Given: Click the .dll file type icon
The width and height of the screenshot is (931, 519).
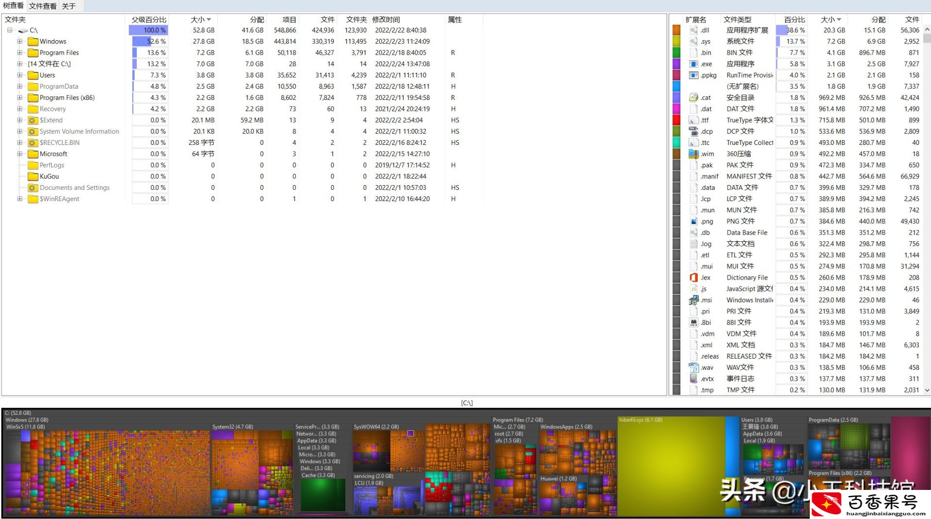Looking at the screenshot, I should [x=693, y=30].
